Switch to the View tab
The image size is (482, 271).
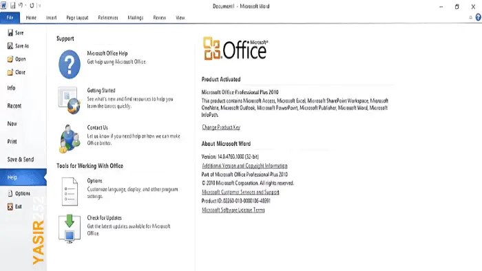(x=180, y=18)
